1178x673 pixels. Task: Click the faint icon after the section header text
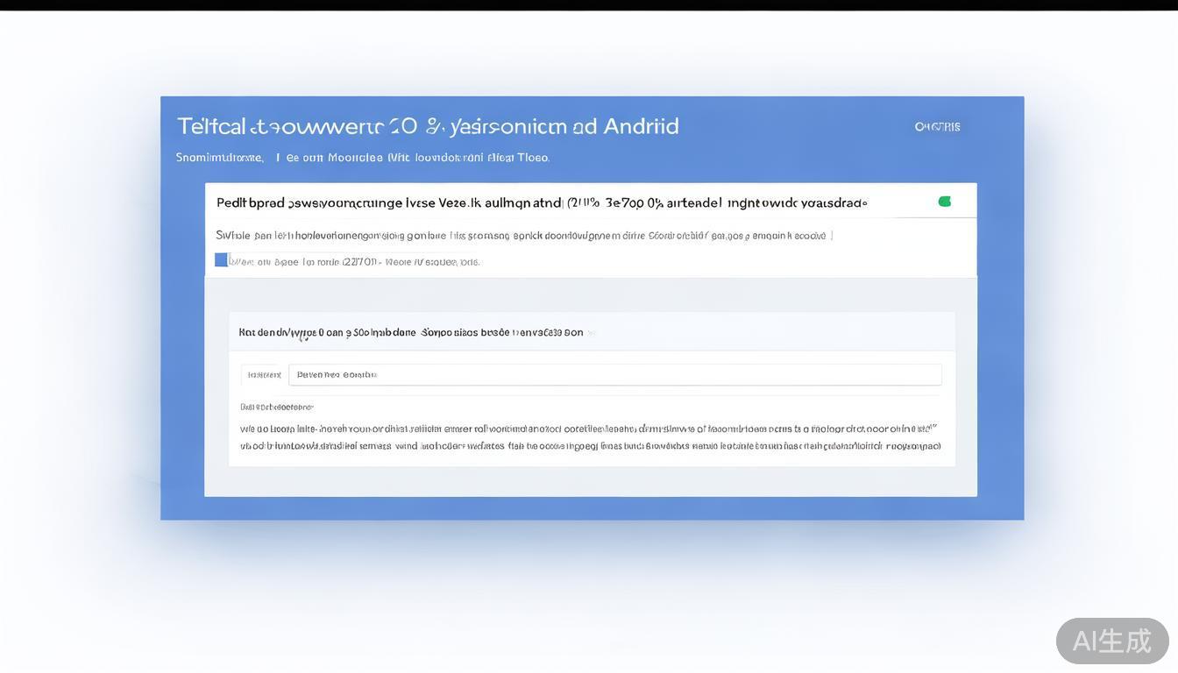pos(592,334)
